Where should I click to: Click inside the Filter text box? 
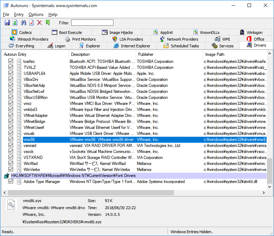(92, 23)
